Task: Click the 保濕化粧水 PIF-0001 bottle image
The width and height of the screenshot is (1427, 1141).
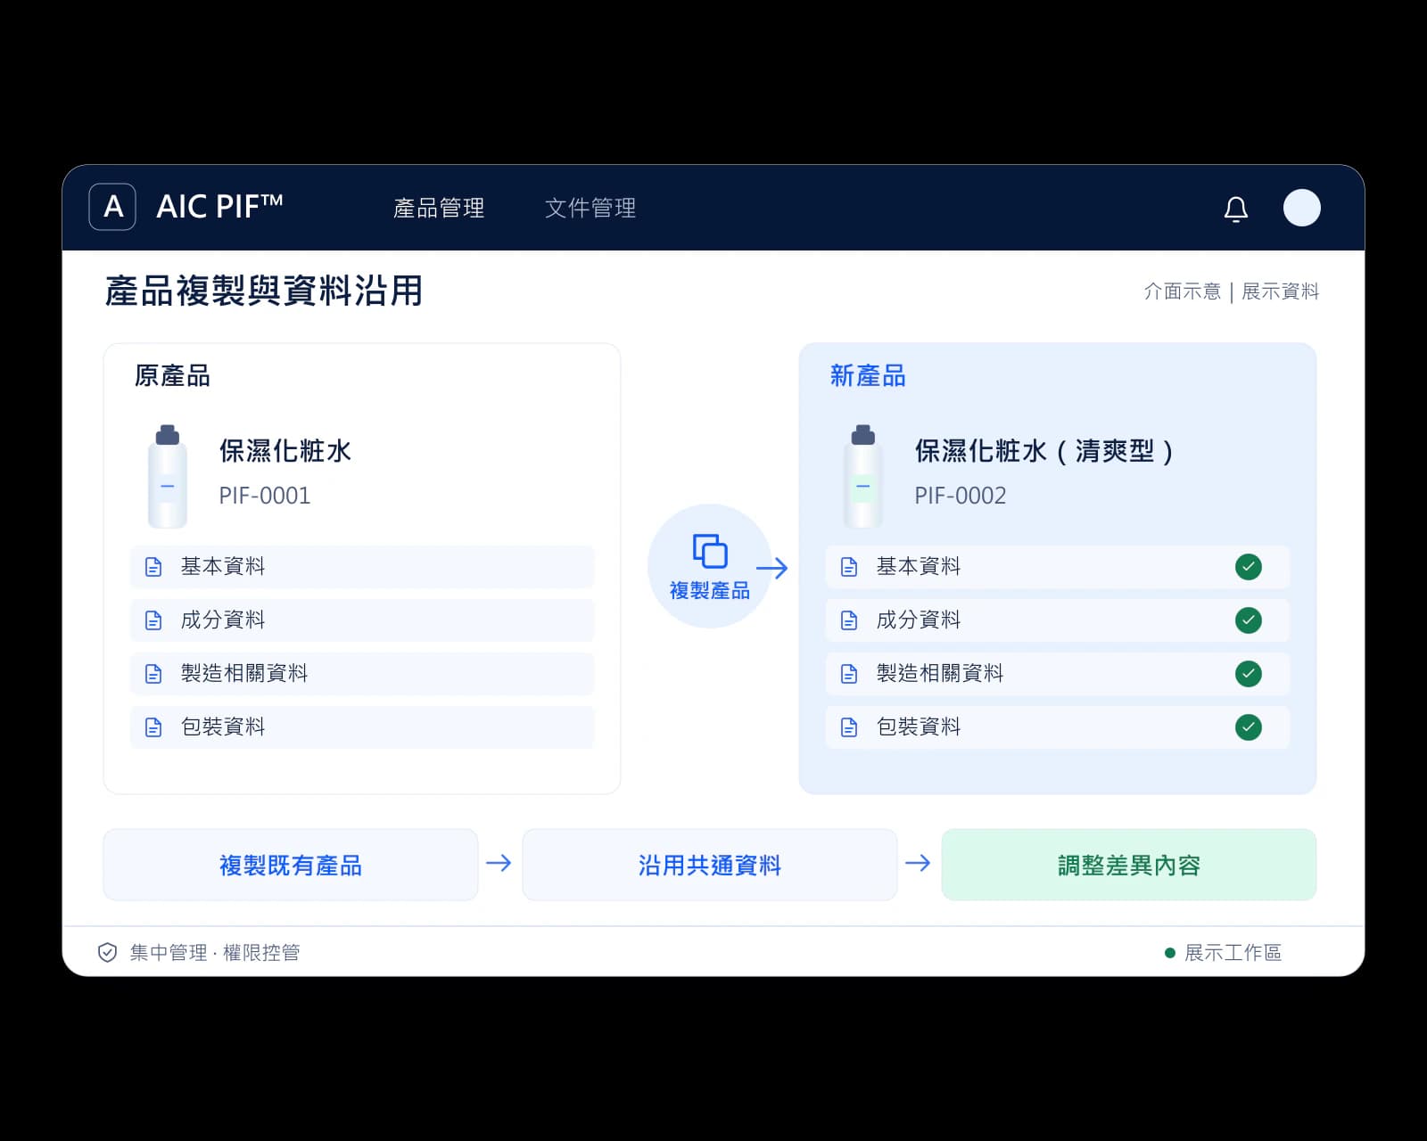Action: pos(168,476)
